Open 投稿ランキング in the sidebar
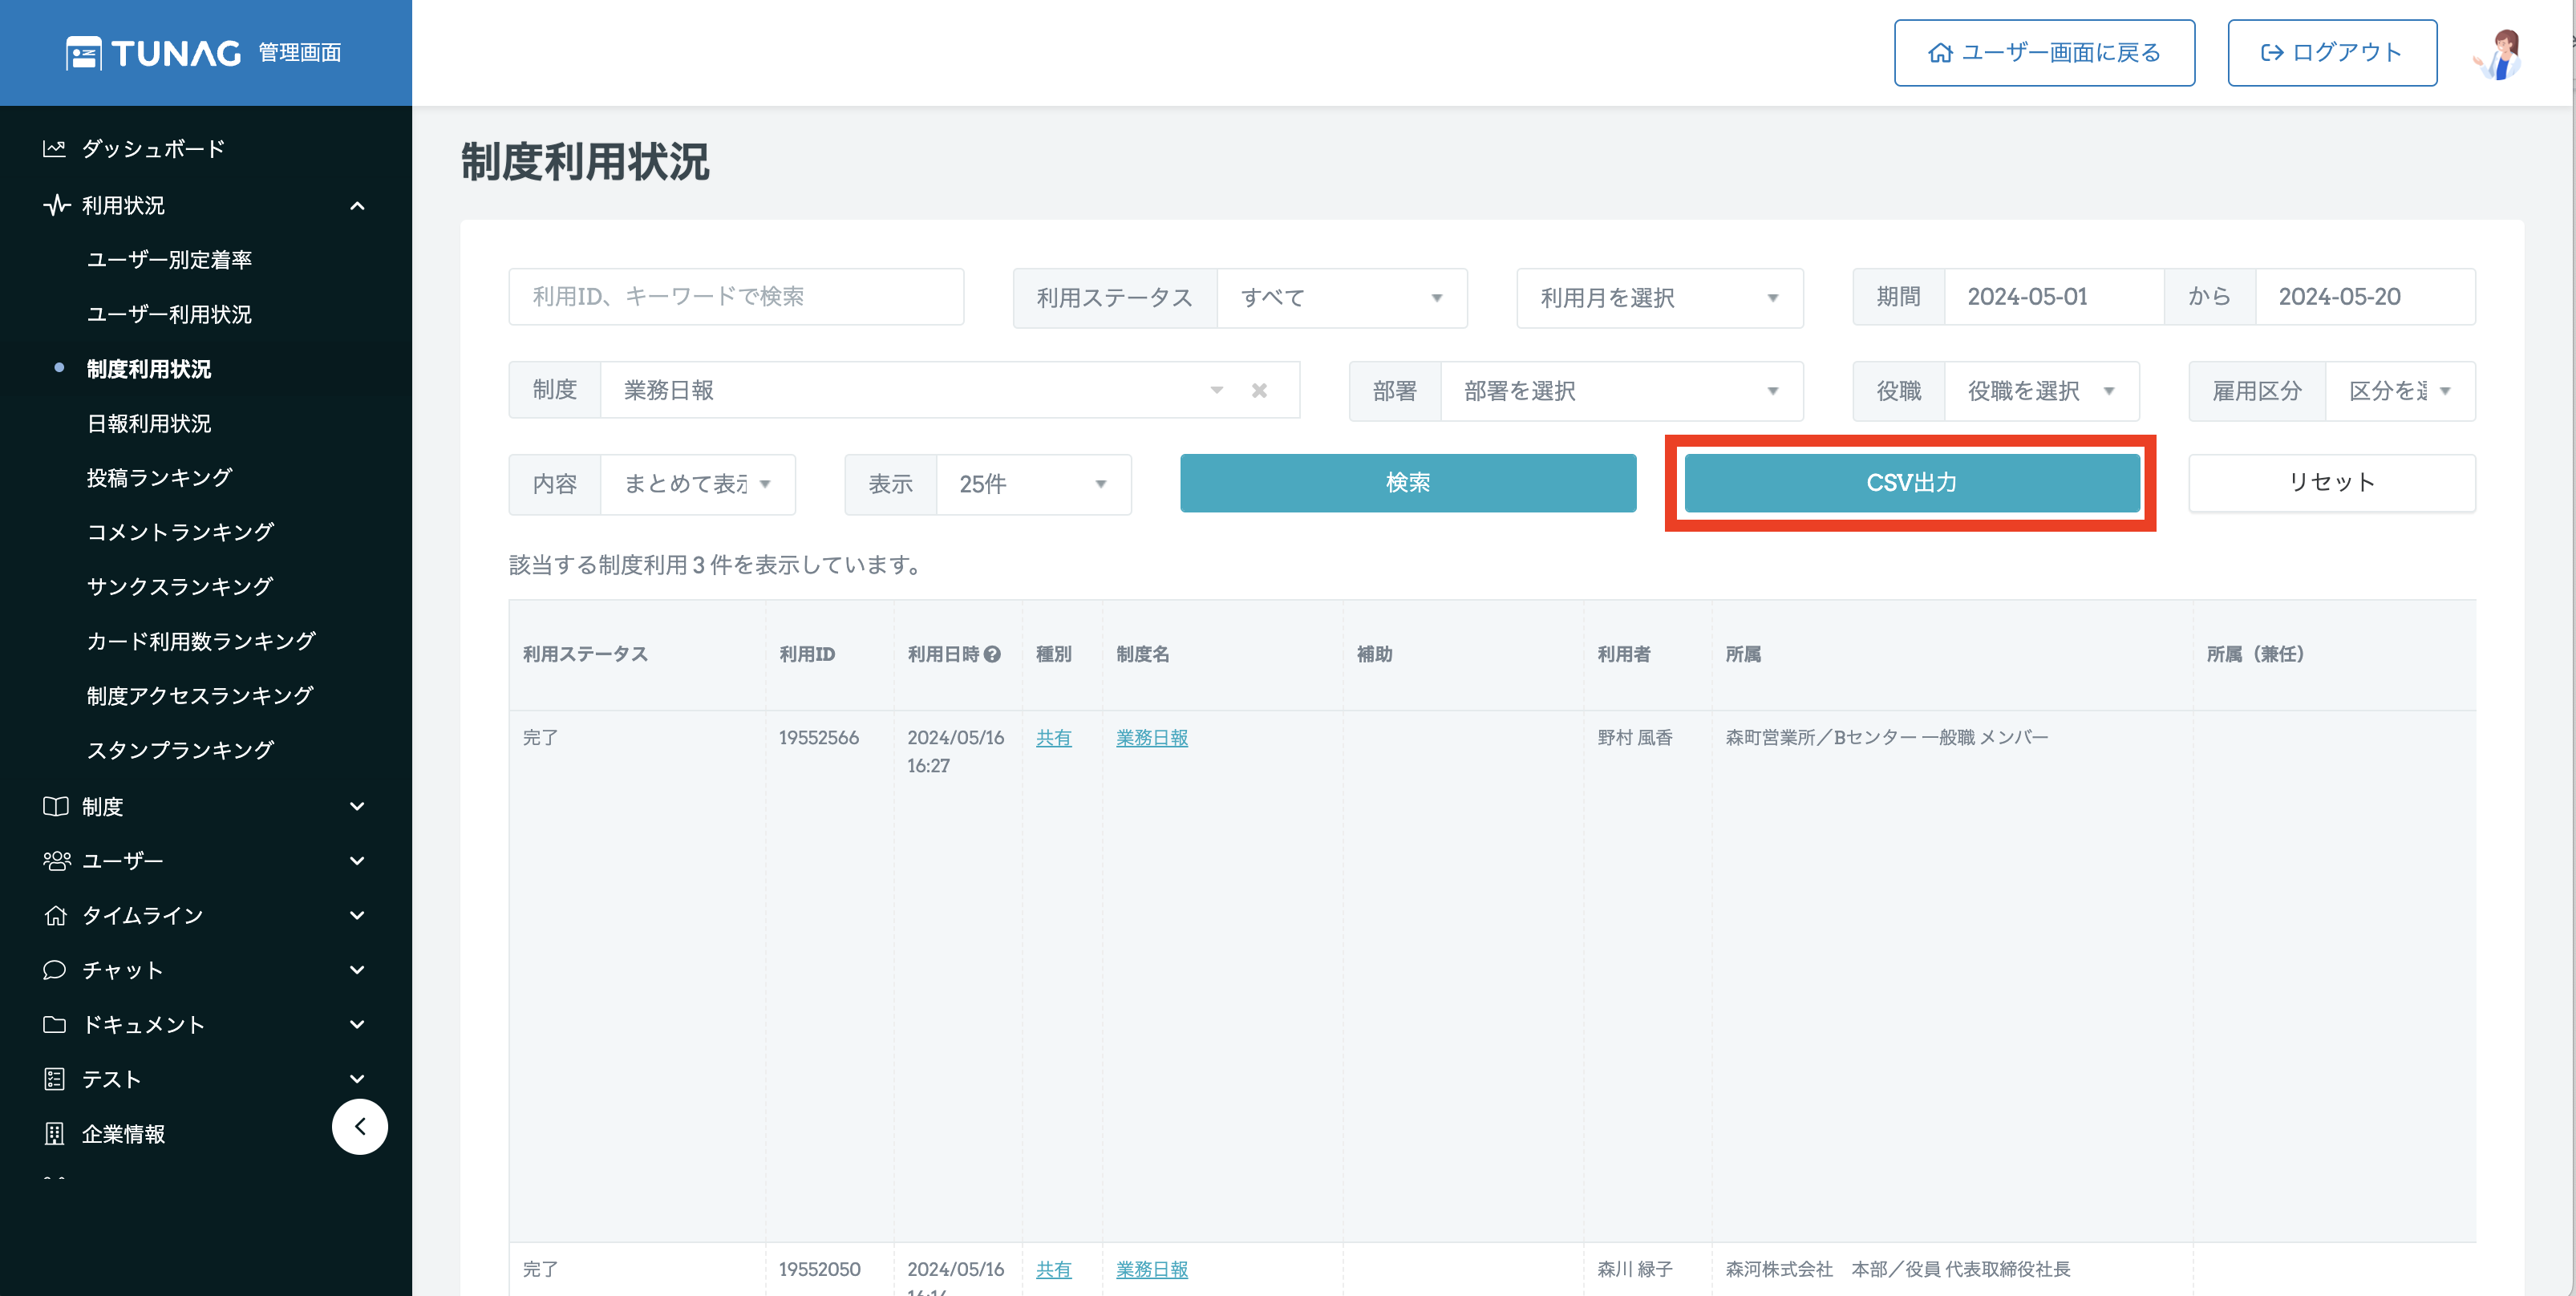 [x=159, y=478]
